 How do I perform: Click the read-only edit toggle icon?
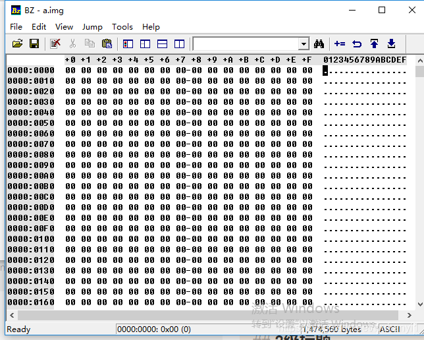[x=55, y=43]
